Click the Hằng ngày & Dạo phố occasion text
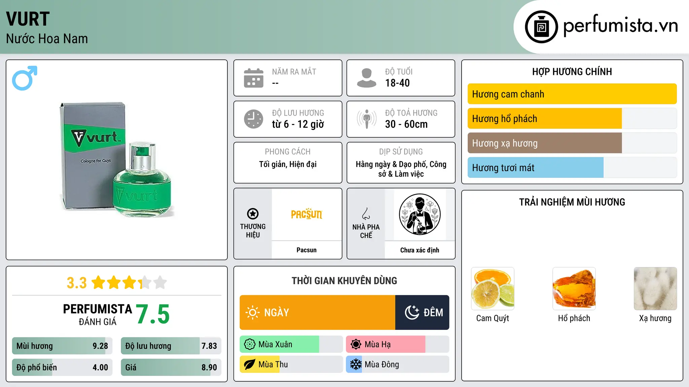Image resolution: width=689 pixels, height=387 pixels. point(401,169)
